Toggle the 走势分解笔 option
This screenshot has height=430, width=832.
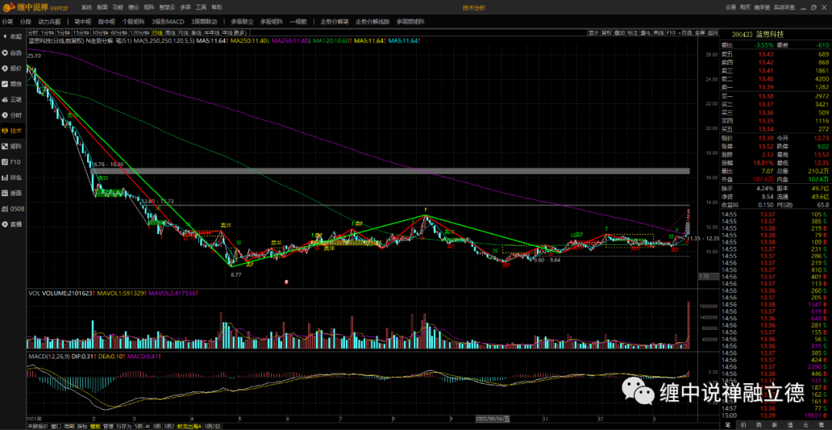(x=334, y=22)
